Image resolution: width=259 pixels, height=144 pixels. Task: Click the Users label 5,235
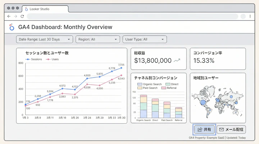(x=112, y=83)
